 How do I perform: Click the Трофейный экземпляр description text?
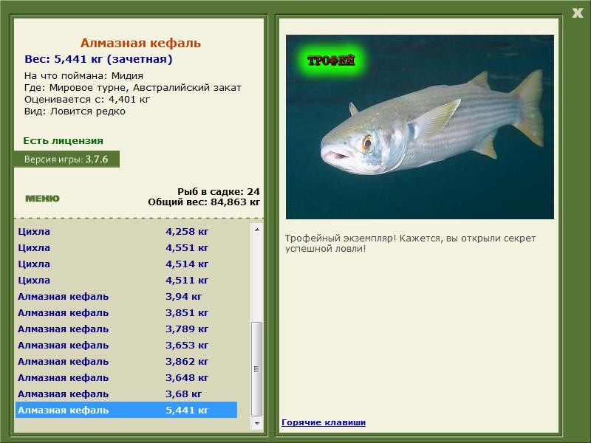[410, 244]
